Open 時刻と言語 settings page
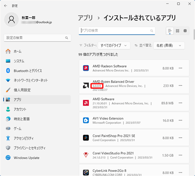The height and width of the screenshot is (176, 195). (37, 119)
